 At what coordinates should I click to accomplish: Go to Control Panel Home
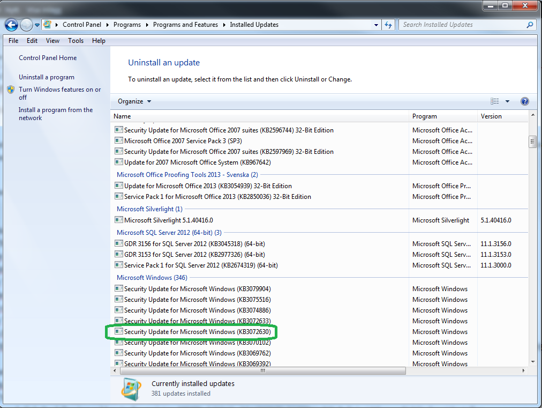tap(48, 58)
